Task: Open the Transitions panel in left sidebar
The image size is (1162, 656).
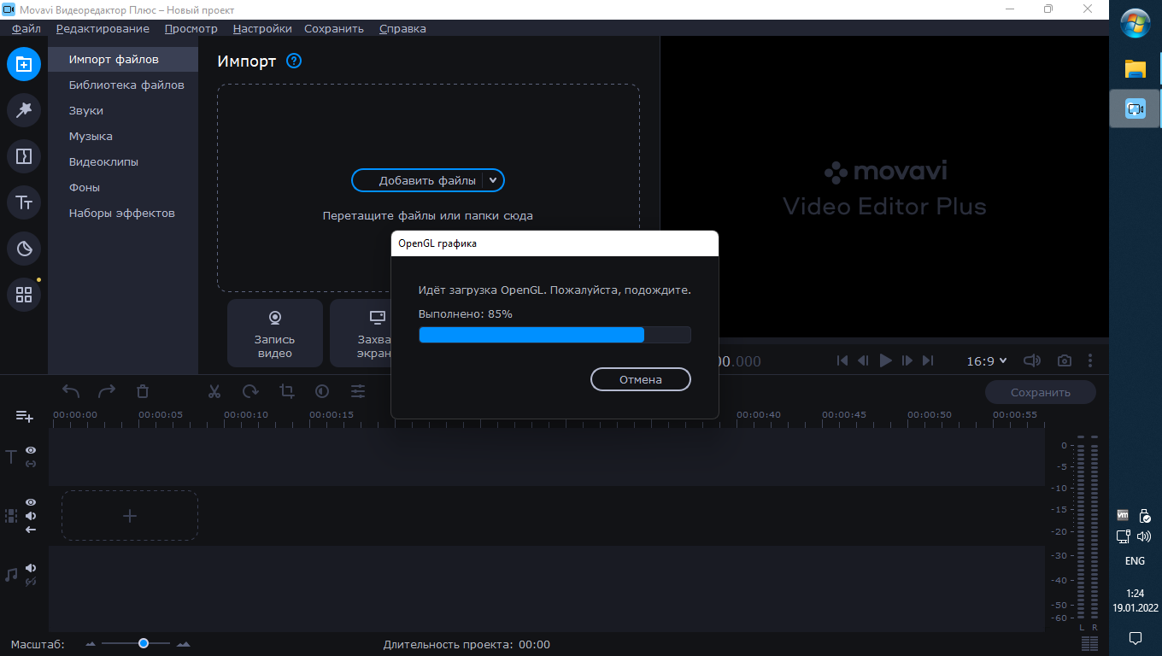Action: 24,156
